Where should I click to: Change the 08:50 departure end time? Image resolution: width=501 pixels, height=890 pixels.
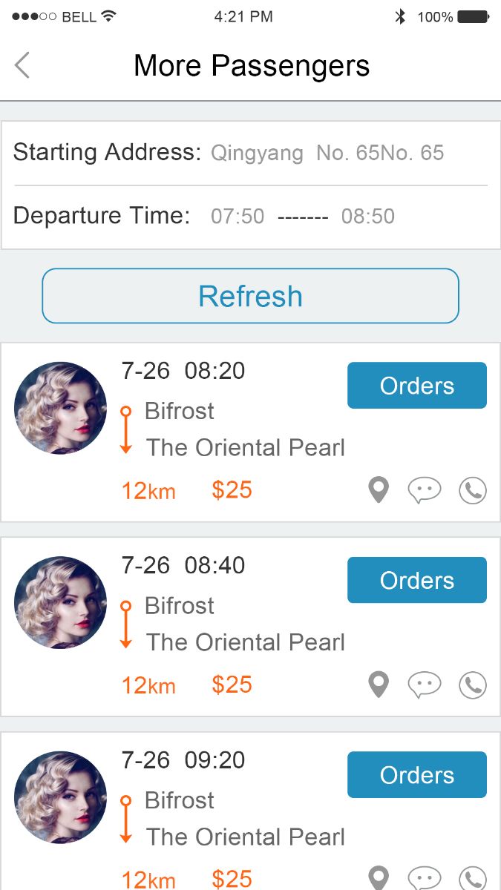tap(368, 217)
